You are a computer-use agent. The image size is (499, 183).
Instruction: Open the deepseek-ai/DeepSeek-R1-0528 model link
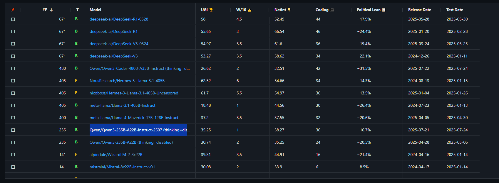(x=119, y=19)
